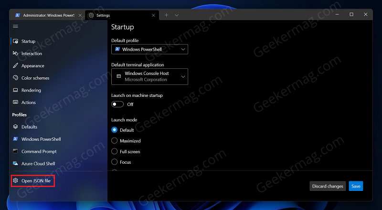Select Default launch mode

click(114, 130)
